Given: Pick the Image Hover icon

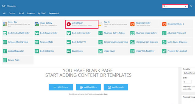Looking at the screenshot, I should [101, 51].
